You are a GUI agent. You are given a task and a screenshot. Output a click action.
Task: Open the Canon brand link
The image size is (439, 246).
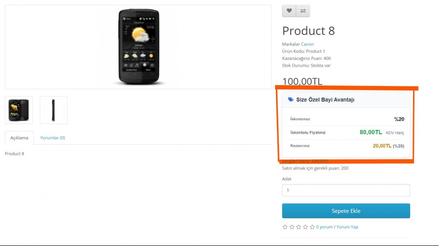point(307,44)
